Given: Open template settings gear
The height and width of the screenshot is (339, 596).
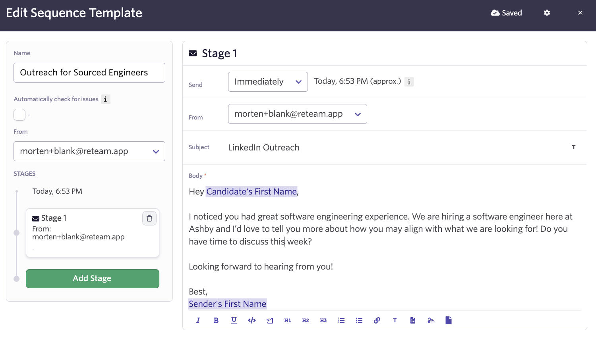Looking at the screenshot, I should pos(547,13).
